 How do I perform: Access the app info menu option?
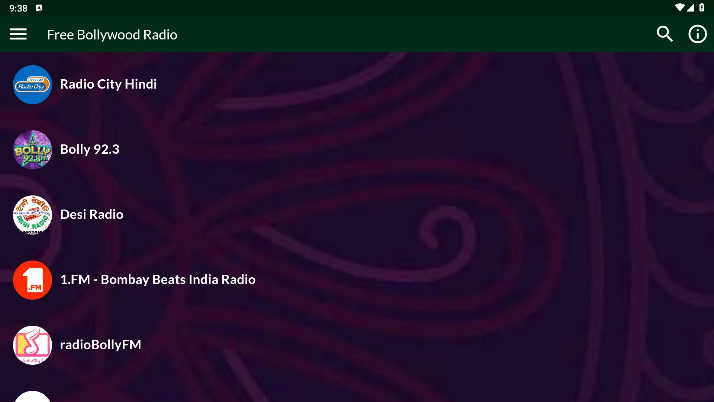tap(697, 34)
